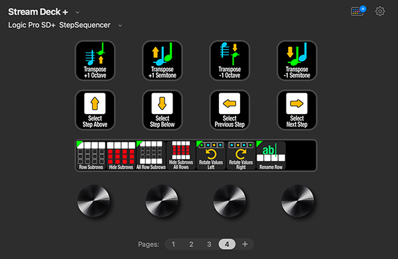
Task: Click Row Subrows touch strip item
Action: [x=91, y=156]
